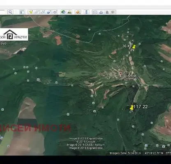Select the yellow pushpin labeled 36.49
The height and width of the screenshot is (164, 171).
point(134,47)
